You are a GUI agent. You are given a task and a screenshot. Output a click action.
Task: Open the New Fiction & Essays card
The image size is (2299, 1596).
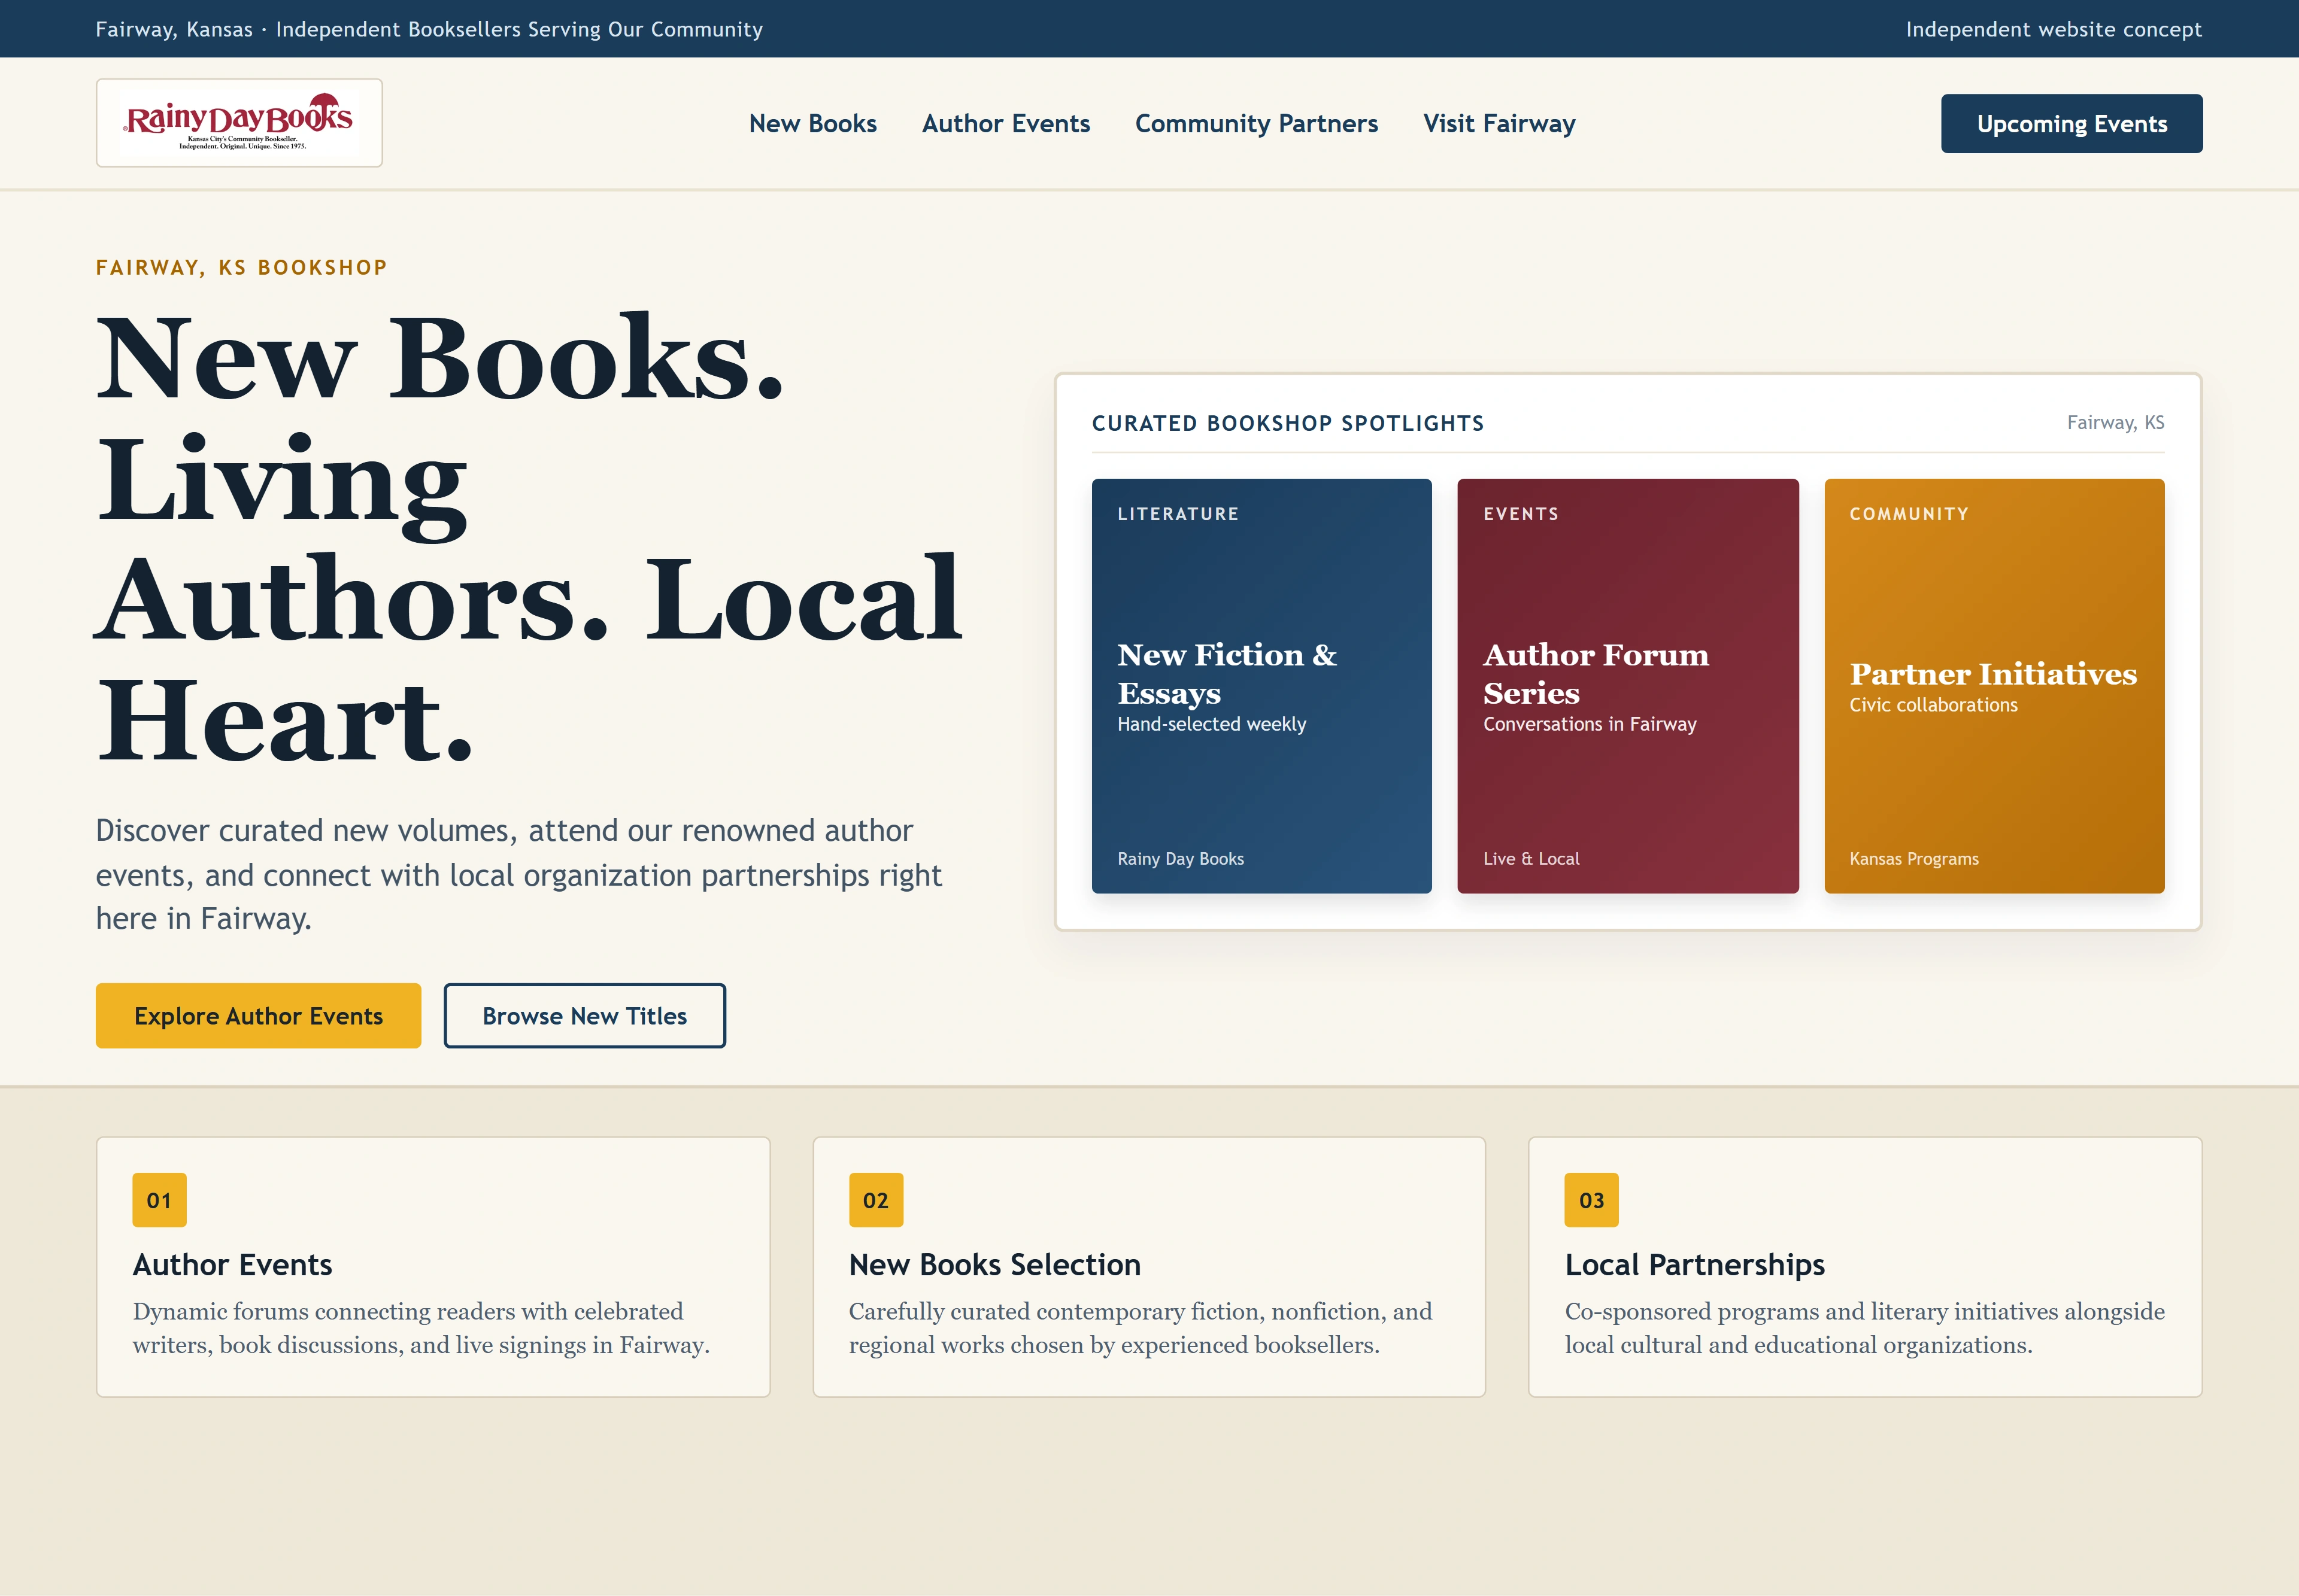(1261, 685)
